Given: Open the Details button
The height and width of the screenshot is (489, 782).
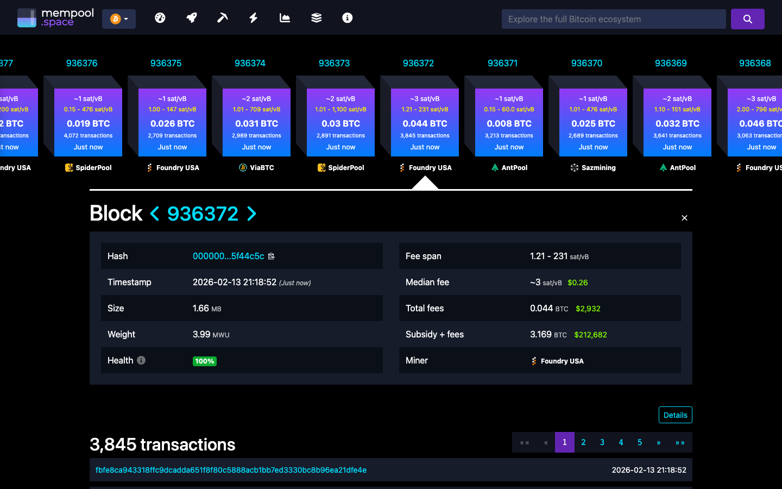Looking at the screenshot, I should click(x=675, y=415).
